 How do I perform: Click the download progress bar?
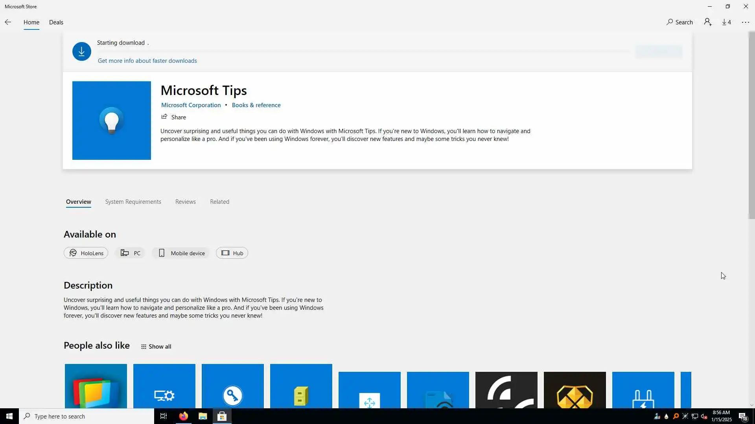[x=364, y=51]
